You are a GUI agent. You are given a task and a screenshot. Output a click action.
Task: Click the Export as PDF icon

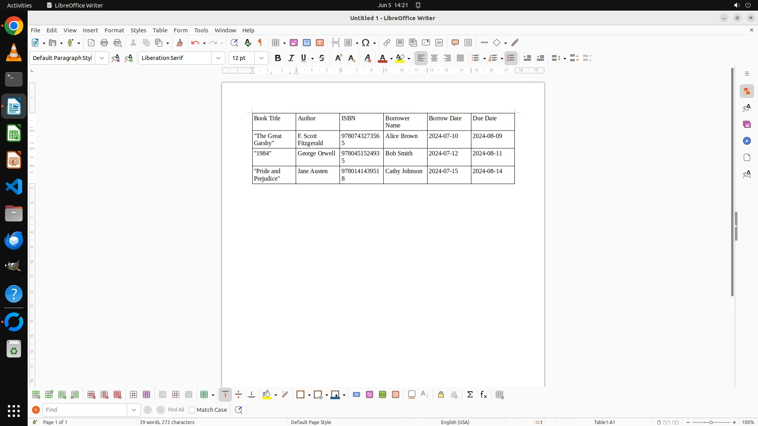tap(91, 43)
